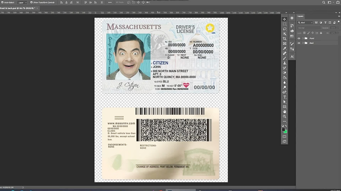Screen dimensions: 341x191
Task: Open the Color panel palette icon
Action: [292, 31]
